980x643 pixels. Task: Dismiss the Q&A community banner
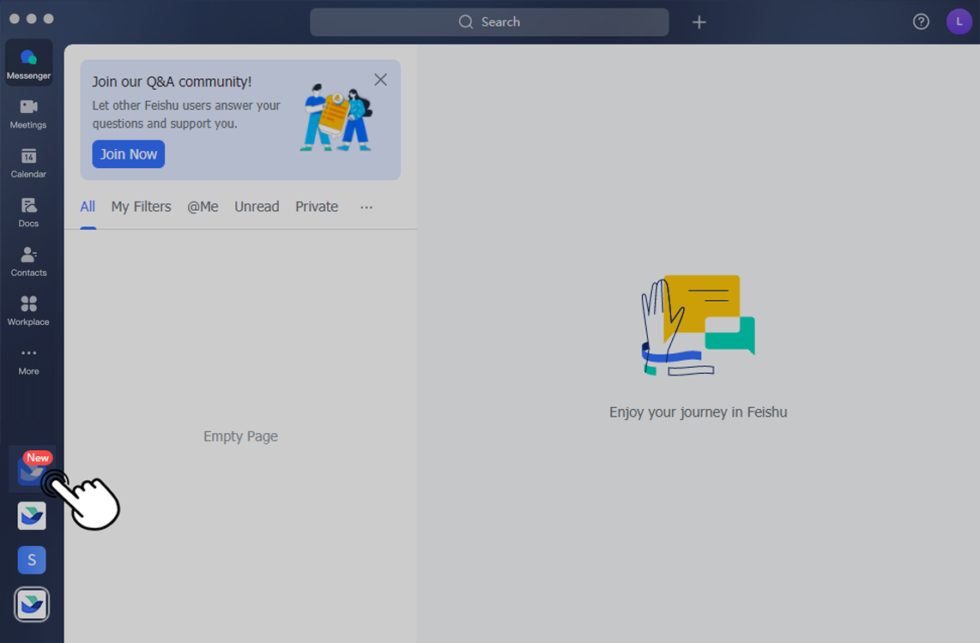click(380, 80)
